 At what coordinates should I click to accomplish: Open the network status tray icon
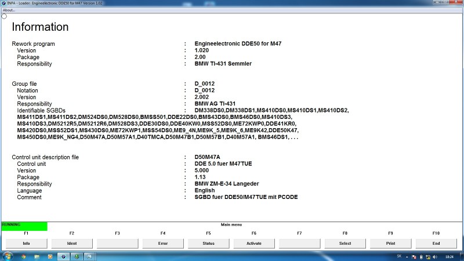click(428, 257)
